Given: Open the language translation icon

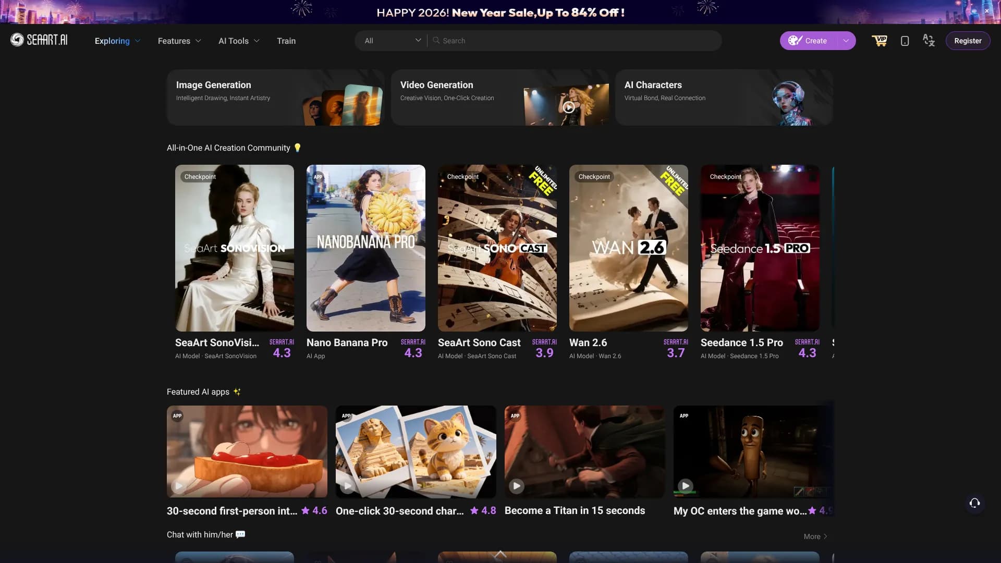Looking at the screenshot, I should [x=929, y=40].
